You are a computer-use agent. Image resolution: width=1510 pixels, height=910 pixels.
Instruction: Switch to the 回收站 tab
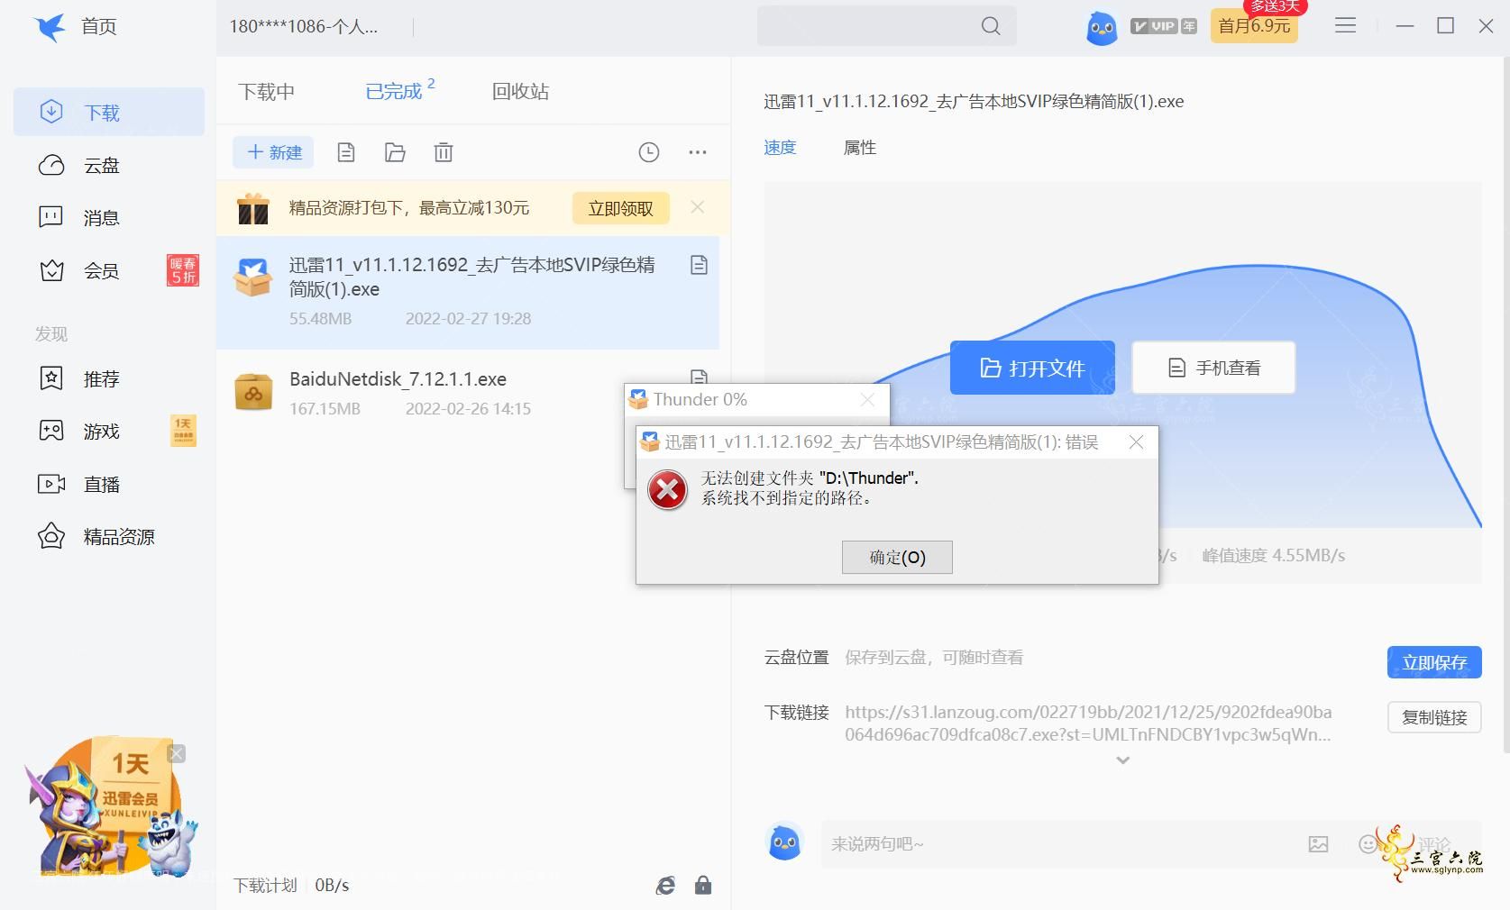(520, 91)
